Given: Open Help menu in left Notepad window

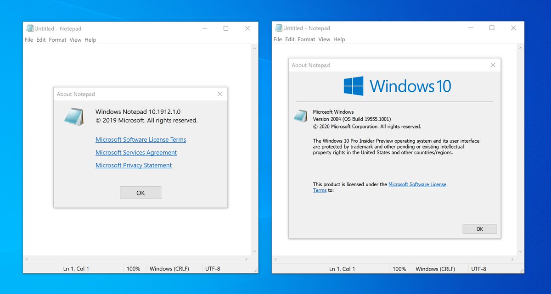Looking at the screenshot, I should tap(90, 40).
